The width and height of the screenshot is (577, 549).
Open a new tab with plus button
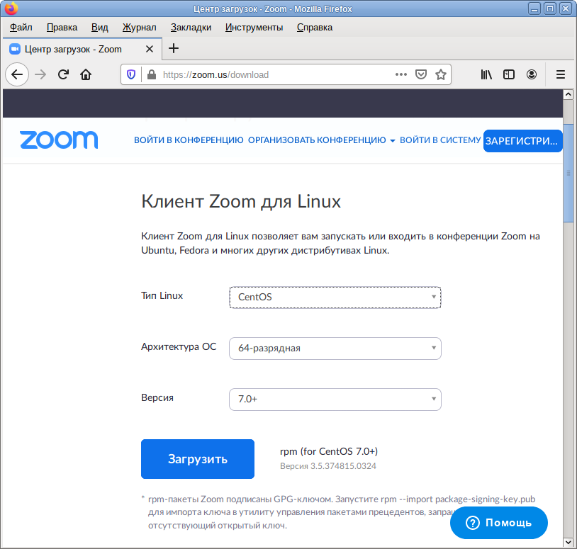(174, 48)
